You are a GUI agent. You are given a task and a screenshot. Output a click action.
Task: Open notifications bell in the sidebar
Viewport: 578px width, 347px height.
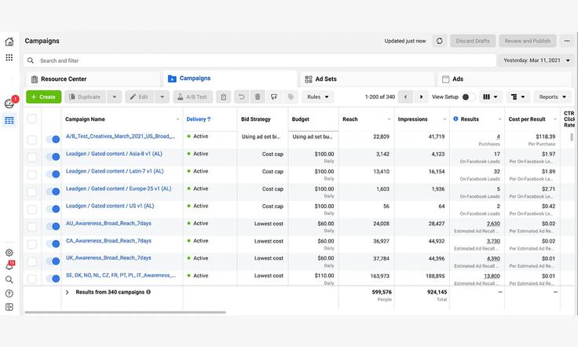click(x=9, y=266)
